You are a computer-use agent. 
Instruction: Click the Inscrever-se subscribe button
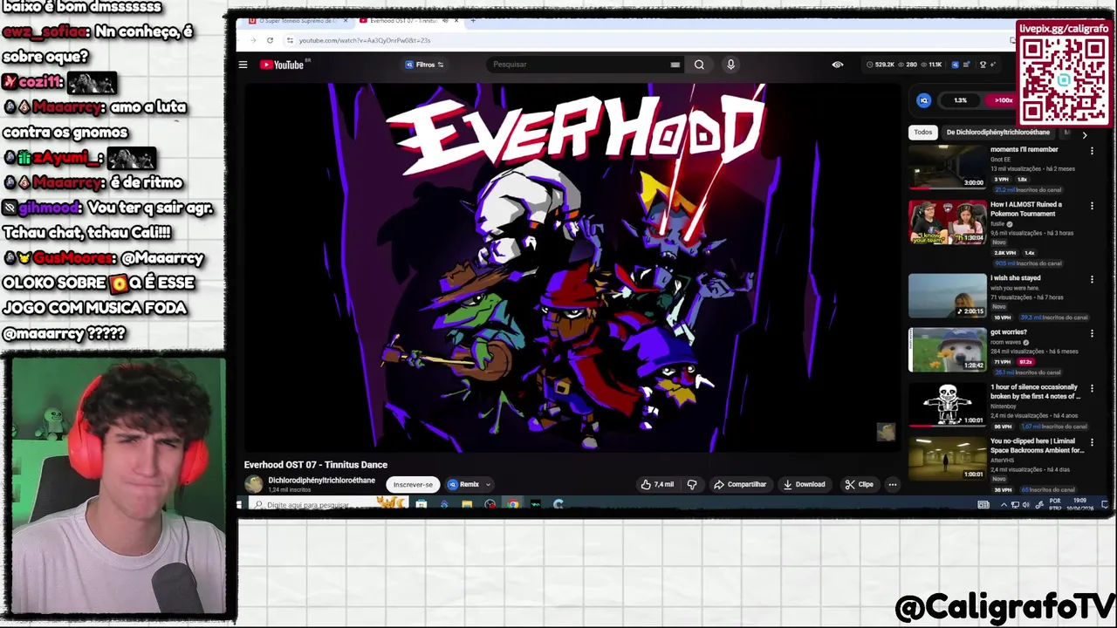click(x=413, y=485)
